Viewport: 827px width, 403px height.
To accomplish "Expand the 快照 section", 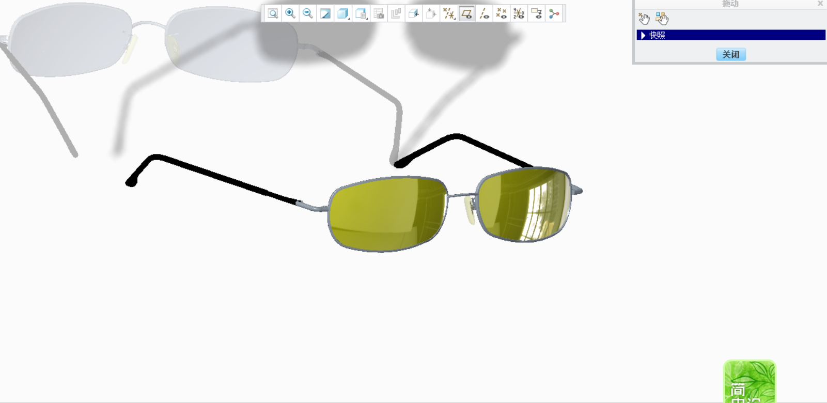I will 643,35.
